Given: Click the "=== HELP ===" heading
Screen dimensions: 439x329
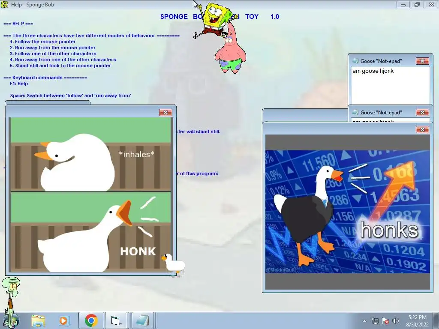Looking at the screenshot, I should [18, 24].
